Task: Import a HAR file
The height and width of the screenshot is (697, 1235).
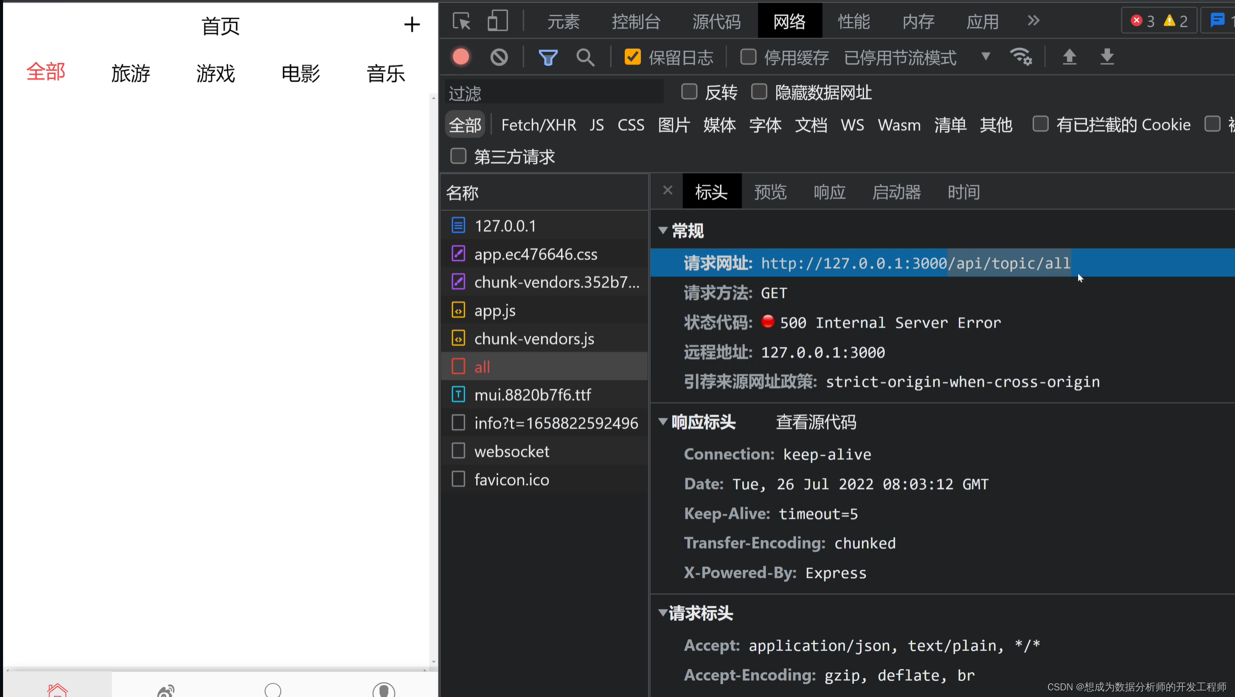Action: pos(1069,57)
